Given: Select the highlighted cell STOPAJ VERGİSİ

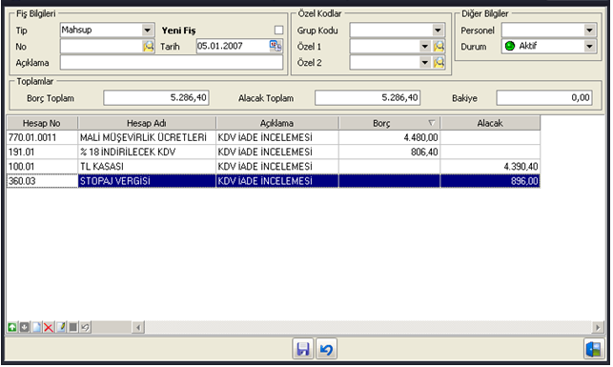Looking at the screenshot, I should click(x=147, y=181).
